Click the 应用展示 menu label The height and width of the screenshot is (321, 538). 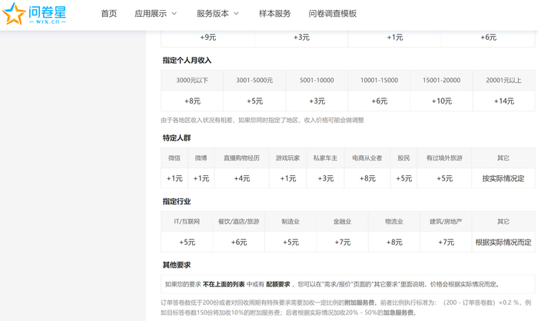[x=151, y=14]
